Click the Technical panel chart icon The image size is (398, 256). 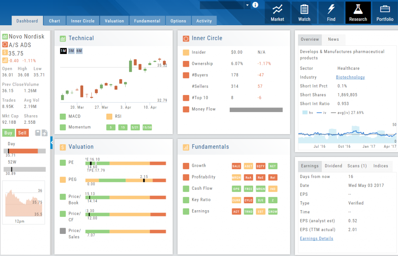click(63, 38)
